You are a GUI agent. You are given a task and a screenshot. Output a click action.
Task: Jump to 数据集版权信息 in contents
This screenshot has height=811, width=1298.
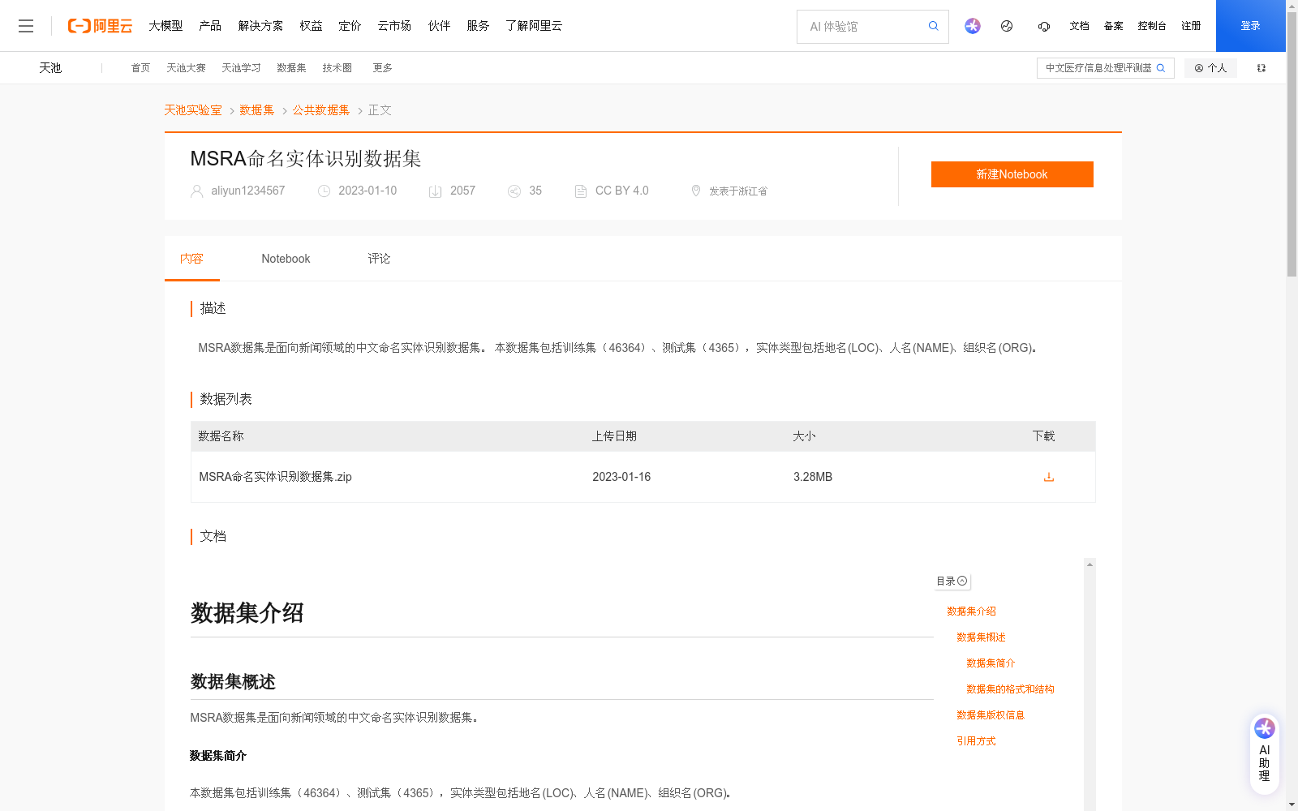pos(991,715)
